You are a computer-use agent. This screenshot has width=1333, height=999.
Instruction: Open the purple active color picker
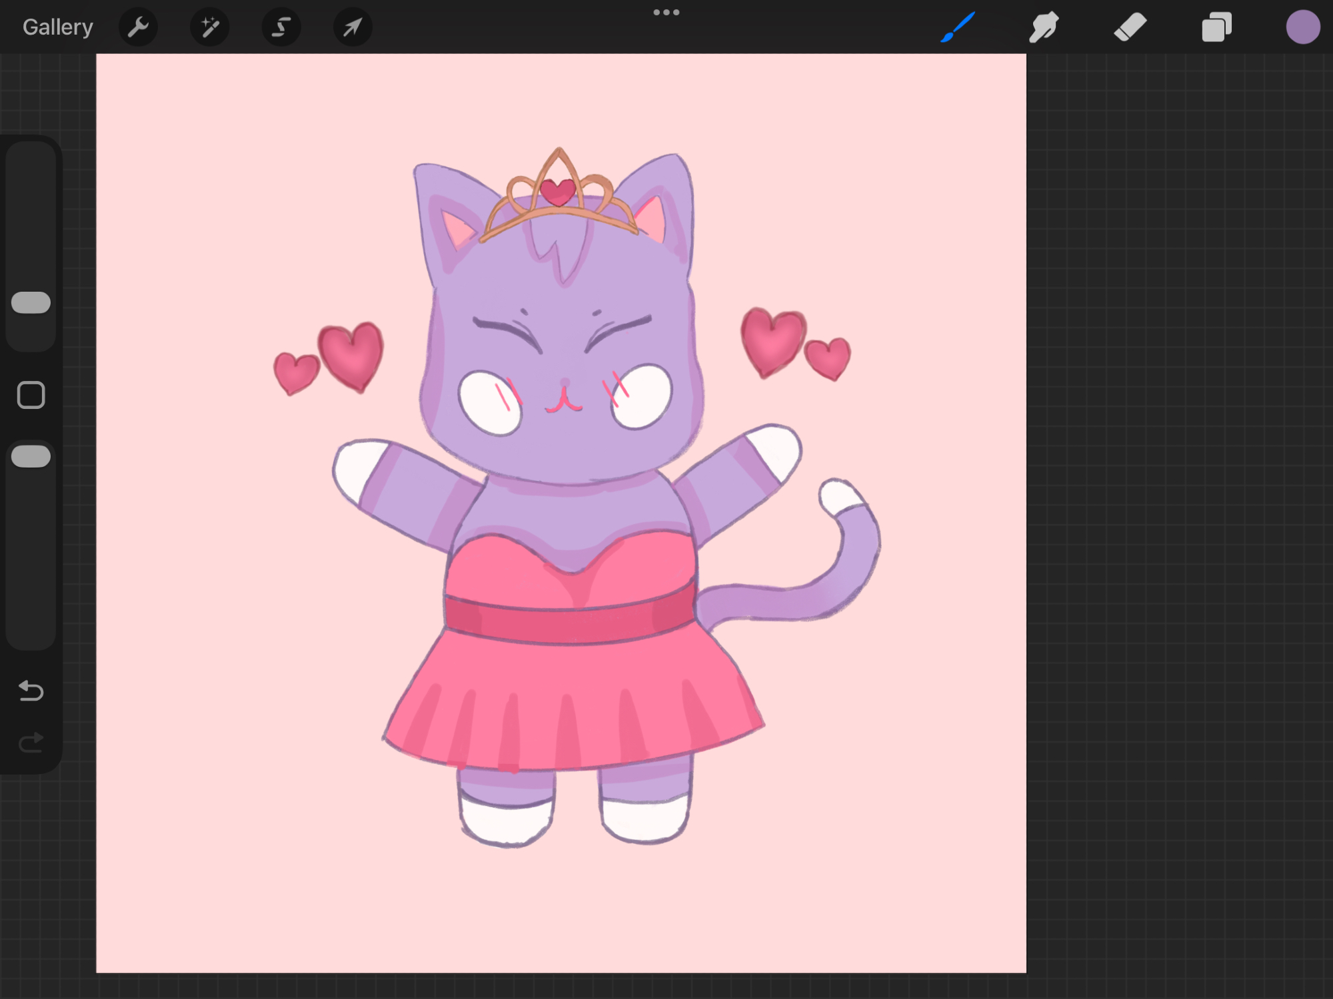tap(1302, 27)
